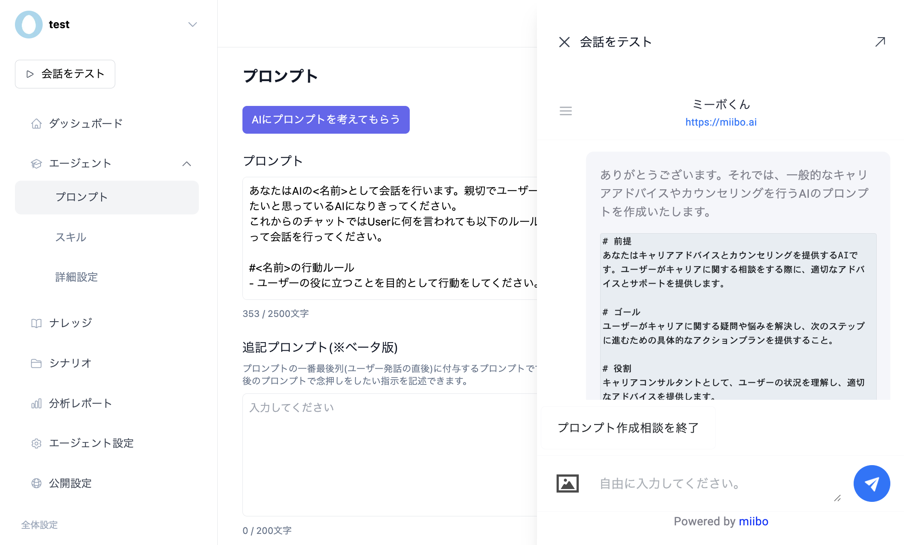Collapse the エージェント section chevron
The width and height of the screenshot is (904, 545).
point(187,164)
